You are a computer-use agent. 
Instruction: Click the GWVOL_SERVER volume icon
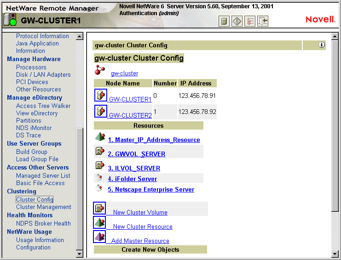click(x=100, y=151)
